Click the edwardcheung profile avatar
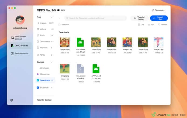 [x=20, y=20]
